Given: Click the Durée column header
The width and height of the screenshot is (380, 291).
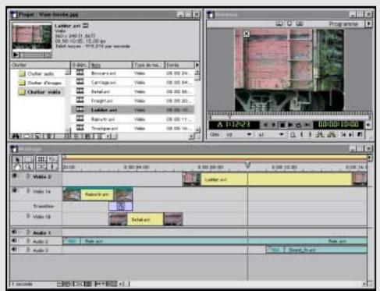Looking at the screenshot, I should [179, 65].
